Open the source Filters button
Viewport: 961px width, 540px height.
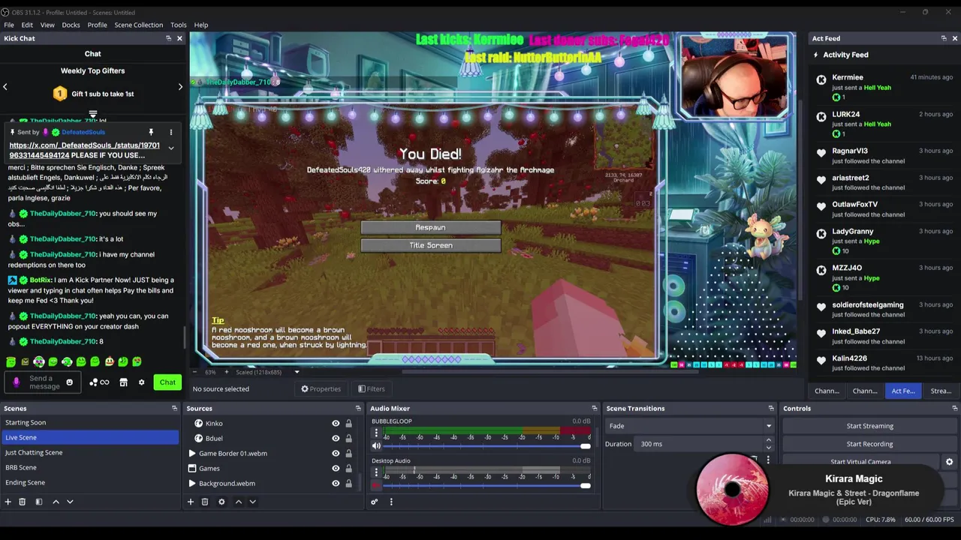coord(372,388)
